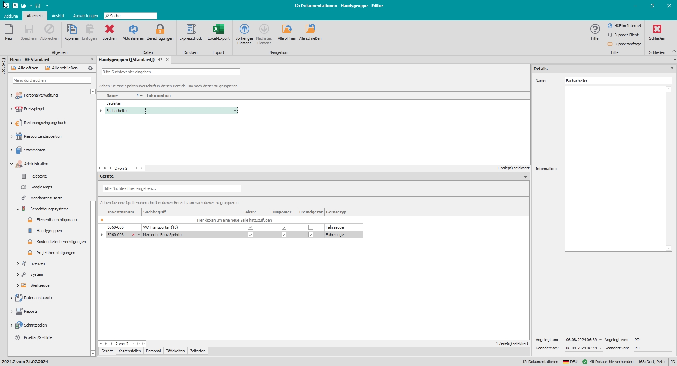The height and width of the screenshot is (366, 677).
Task: Click Alle schließen in the menu panel
Action: click(x=61, y=68)
